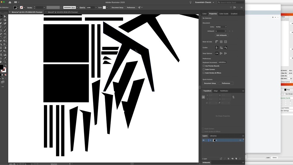Open the Style dropdown arrow

point(107,8)
